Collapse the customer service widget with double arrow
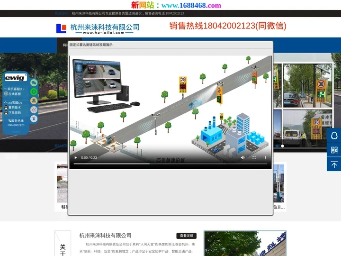Viewport: 341px width, 256px height. (x=34, y=110)
